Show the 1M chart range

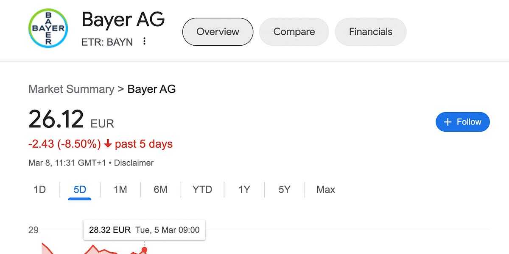pos(120,190)
